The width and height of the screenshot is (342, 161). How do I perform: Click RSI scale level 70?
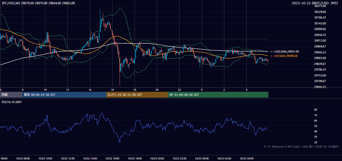(316, 115)
